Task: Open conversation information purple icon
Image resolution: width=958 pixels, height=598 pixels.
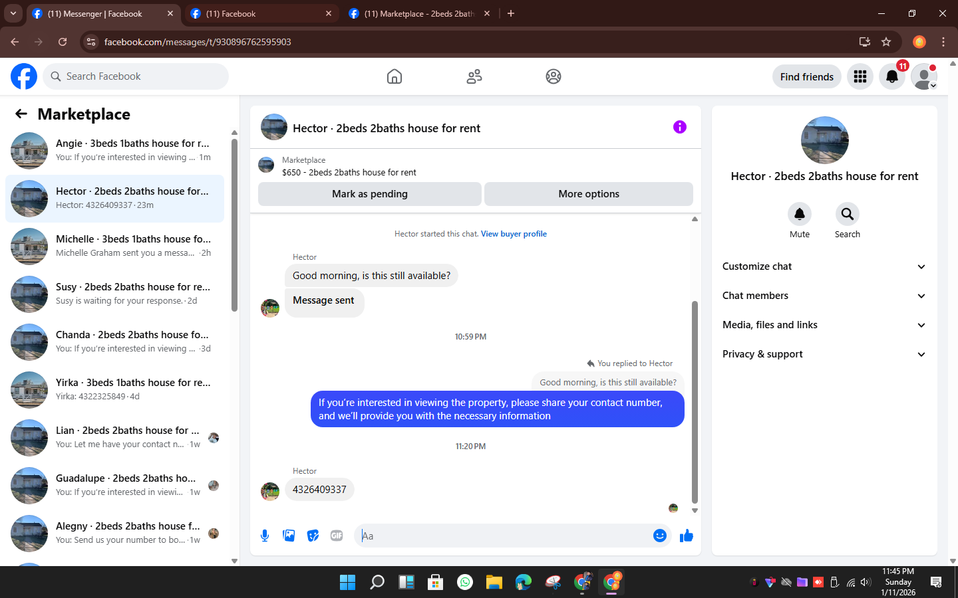Action: pos(679,127)
